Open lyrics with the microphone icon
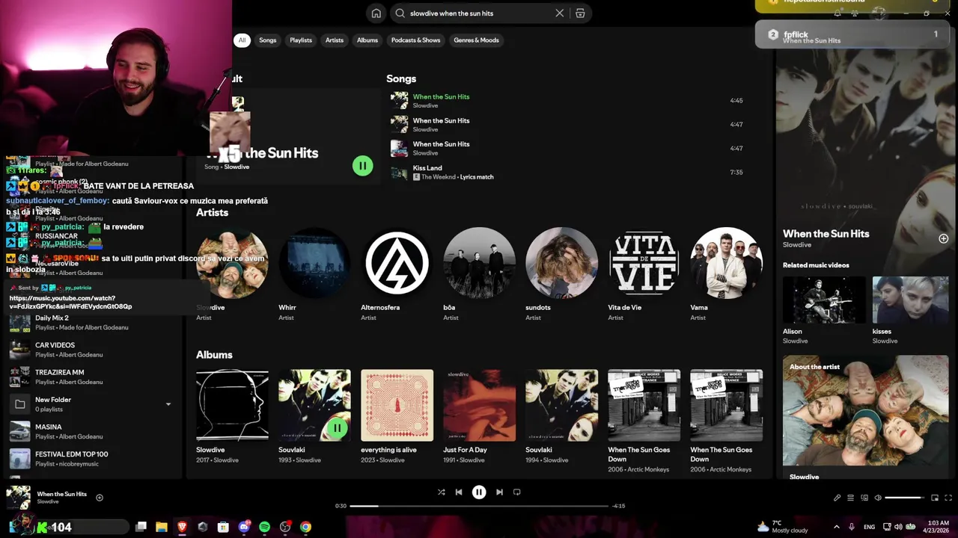 (x=838, y=498)
